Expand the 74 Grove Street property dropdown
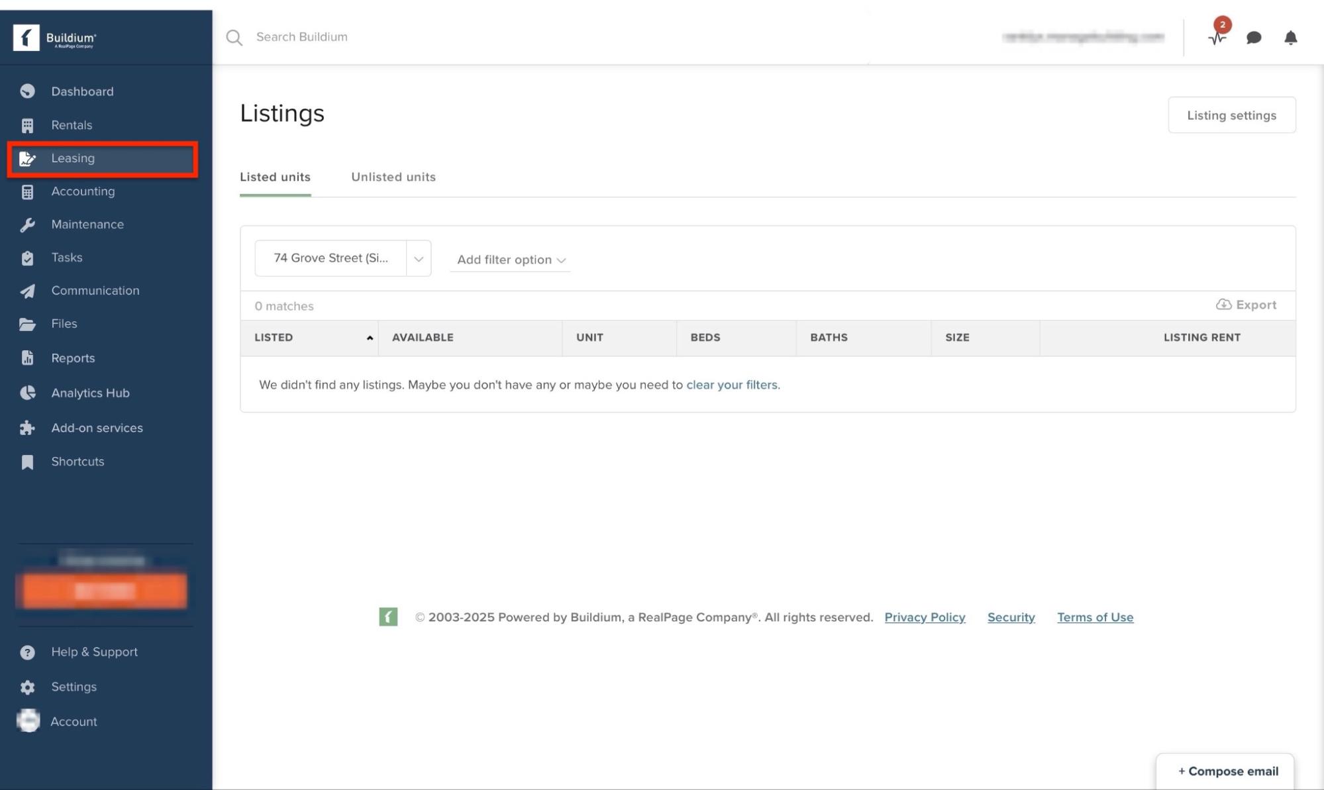Image resolution: width=1324 pixels, height=790 pixels. pos(419,258)
